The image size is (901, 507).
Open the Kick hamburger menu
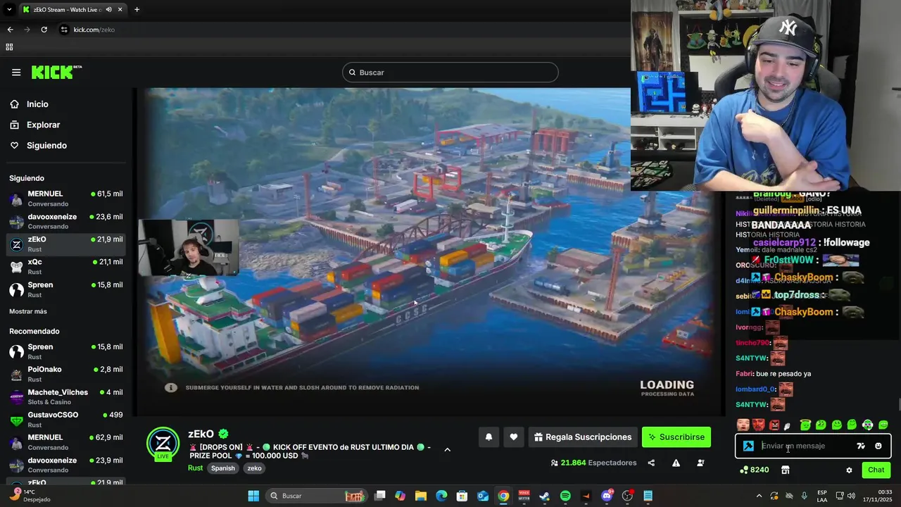(16, 73)
